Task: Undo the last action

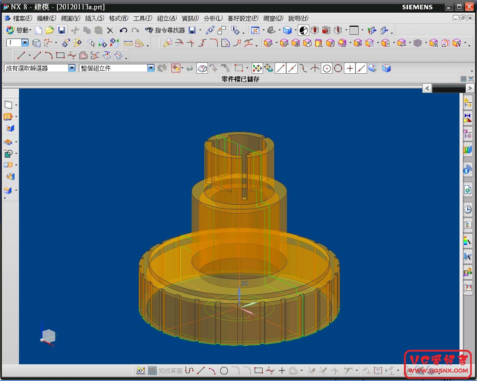Action: coord(123,31)
